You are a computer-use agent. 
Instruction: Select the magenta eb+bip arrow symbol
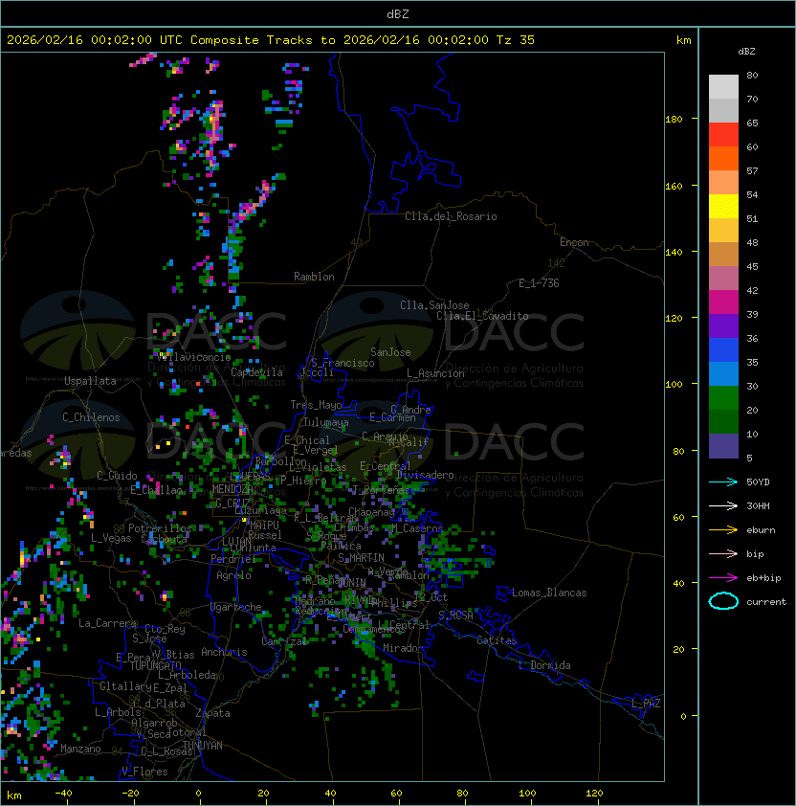pyautogui.click(x=723, y=577)
